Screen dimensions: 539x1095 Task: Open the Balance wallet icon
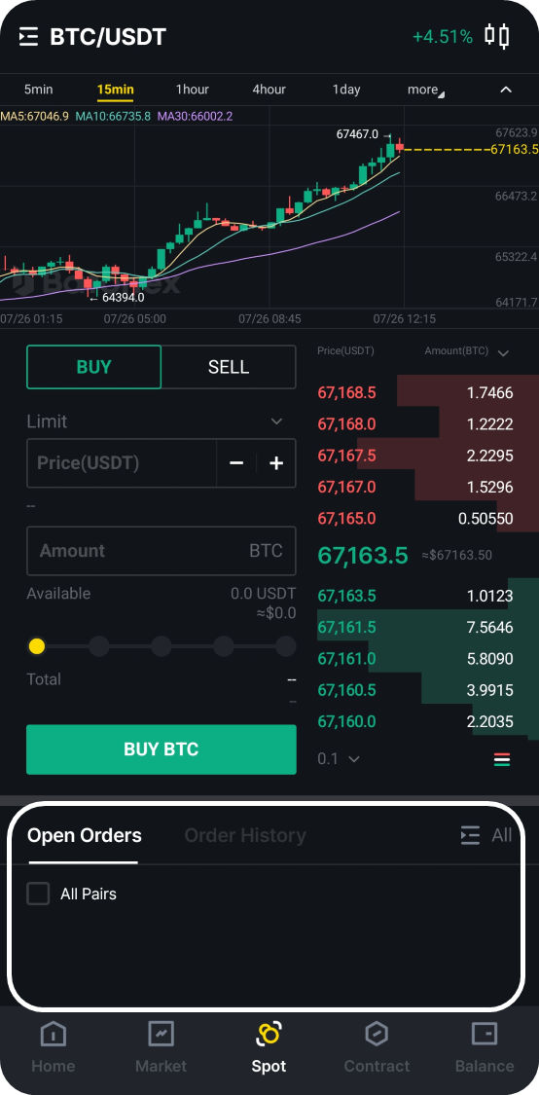pos(485,1033)
